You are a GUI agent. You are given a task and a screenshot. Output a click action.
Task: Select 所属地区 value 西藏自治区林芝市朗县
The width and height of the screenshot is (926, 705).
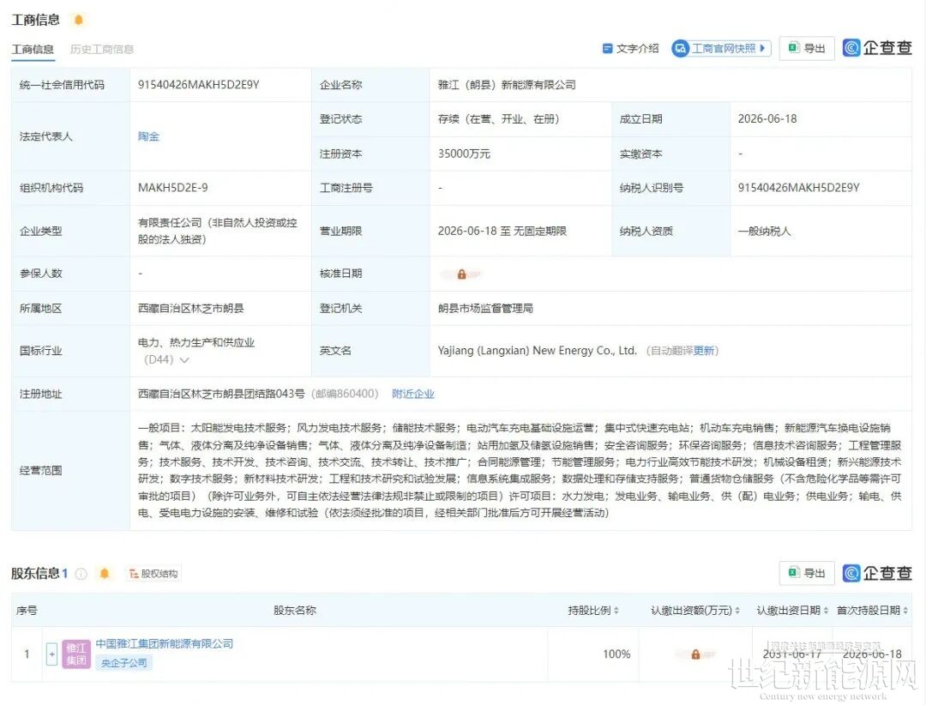click(x=190, y=308)
